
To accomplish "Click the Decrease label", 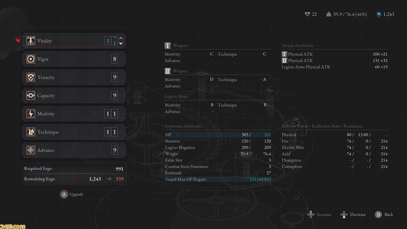I will click(x=358, y=215).
